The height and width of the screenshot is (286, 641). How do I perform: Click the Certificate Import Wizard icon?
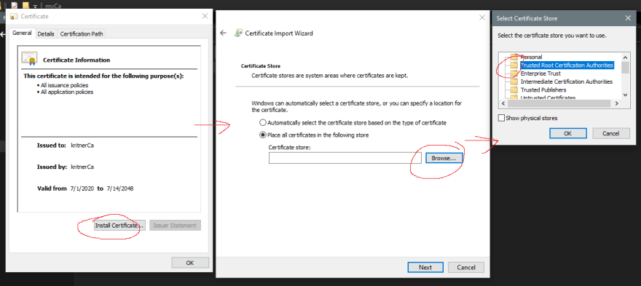(x=238, y=33)
